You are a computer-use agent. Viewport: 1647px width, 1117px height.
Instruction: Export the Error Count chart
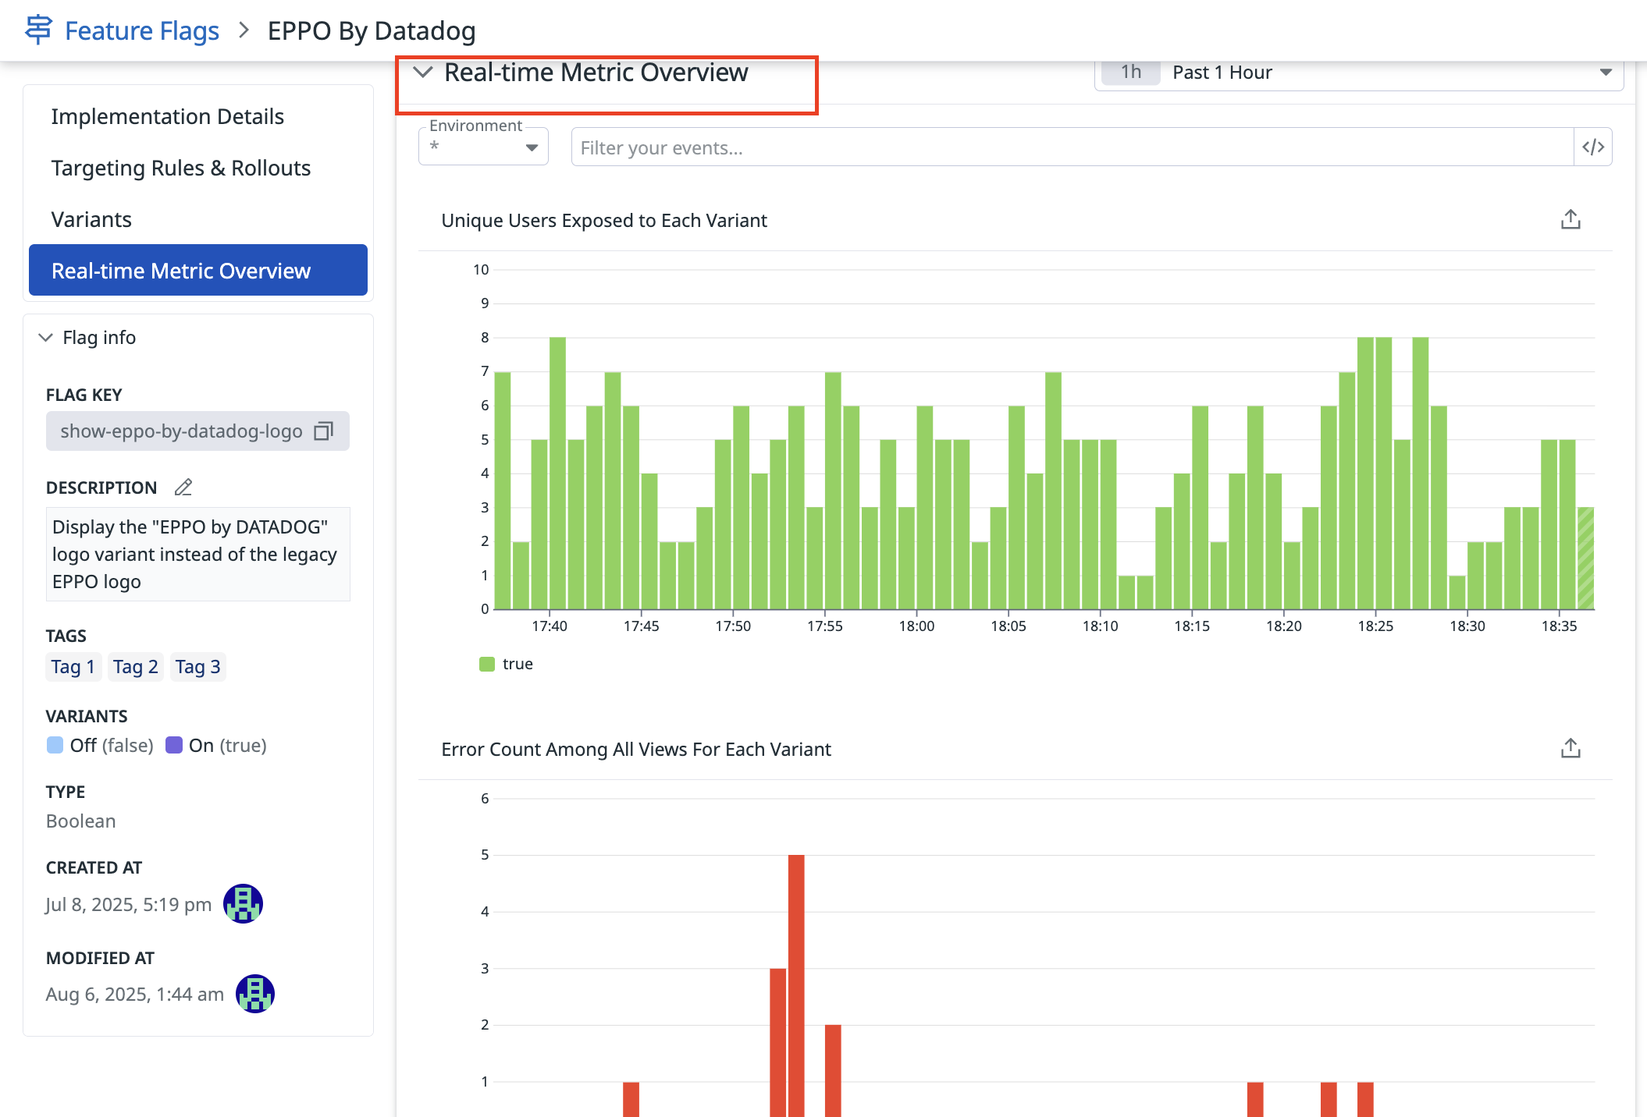[x=1571, y=749]
